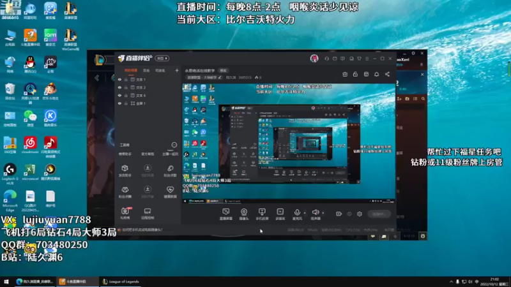Switch to the third scene tab
Screen dimensions: 511x287
coord(160,70)
